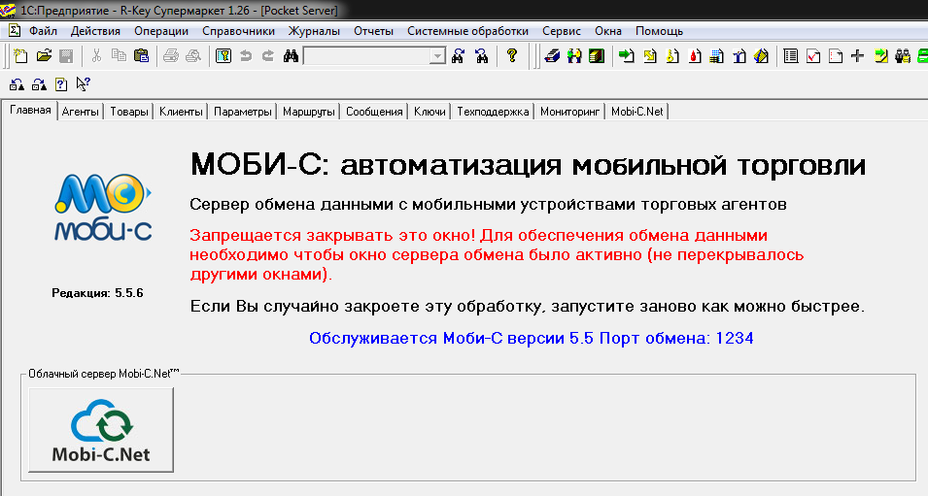Viewport: 928px width, 496px height.
Task: Open the Сервис menu
Action: pos(562,31)
